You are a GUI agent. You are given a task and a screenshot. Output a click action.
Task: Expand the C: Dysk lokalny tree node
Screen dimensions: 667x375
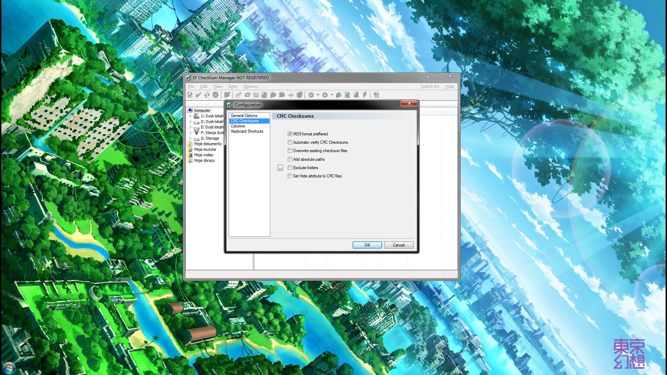[190, 116]
